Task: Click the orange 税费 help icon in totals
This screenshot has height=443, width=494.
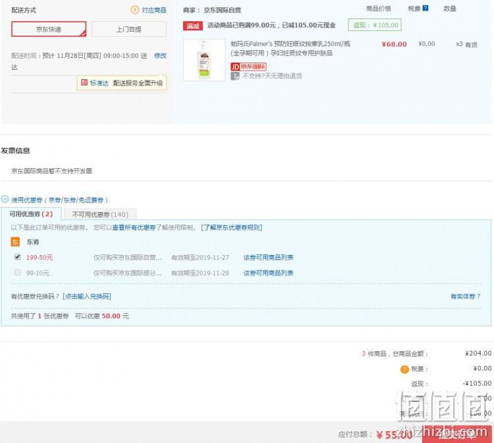Action: click(404, 369)
